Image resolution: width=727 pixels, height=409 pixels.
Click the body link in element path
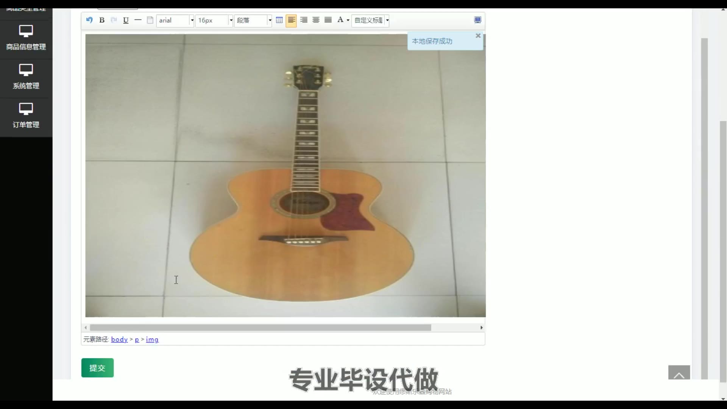[x=119, y=339]
